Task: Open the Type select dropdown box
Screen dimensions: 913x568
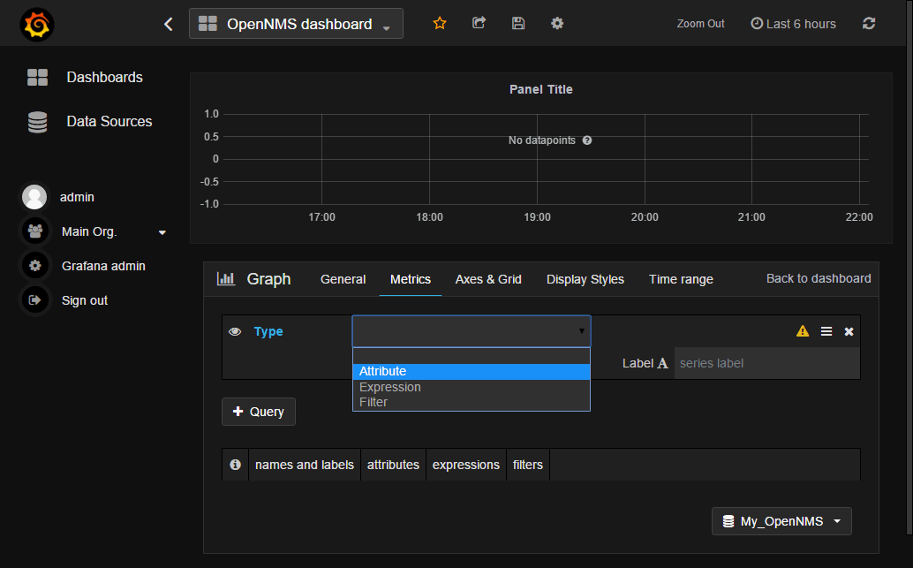Action: tap(471, 331)
